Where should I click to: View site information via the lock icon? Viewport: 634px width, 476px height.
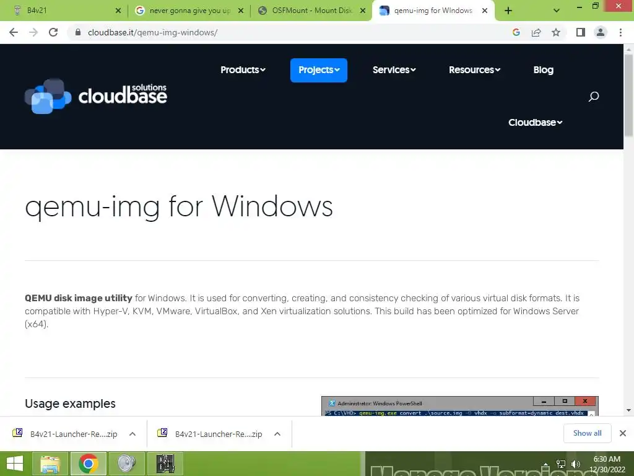[x=78, y=32]
